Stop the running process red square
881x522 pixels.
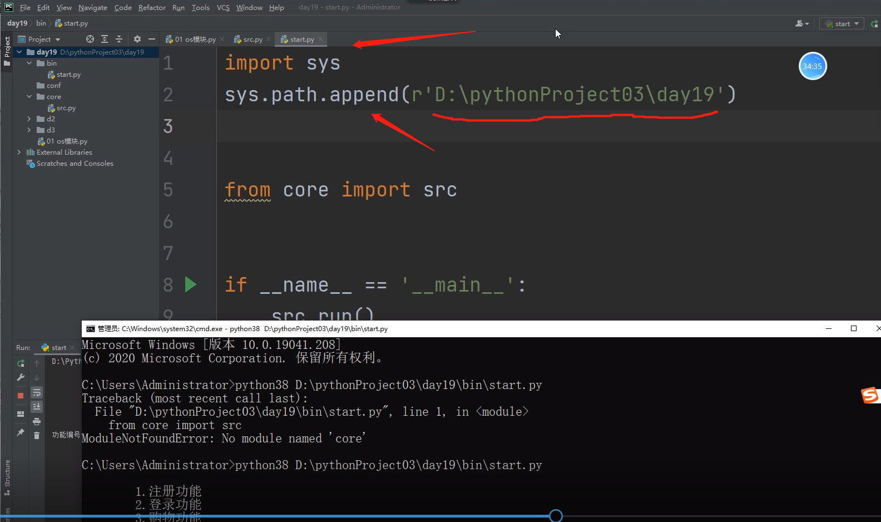pyautogui.click(x=21, y=396)
